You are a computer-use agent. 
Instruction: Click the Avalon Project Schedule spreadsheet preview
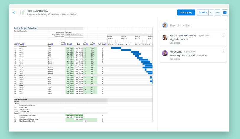click(83, 74)
